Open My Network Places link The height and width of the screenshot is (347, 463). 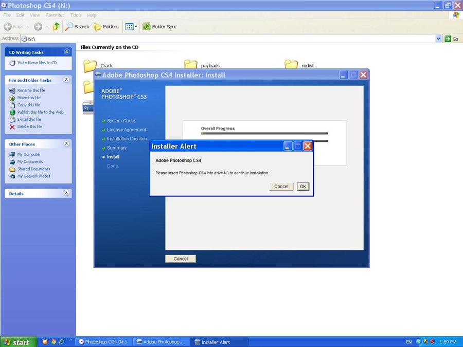pyautogui.click(x=33, y=176)
